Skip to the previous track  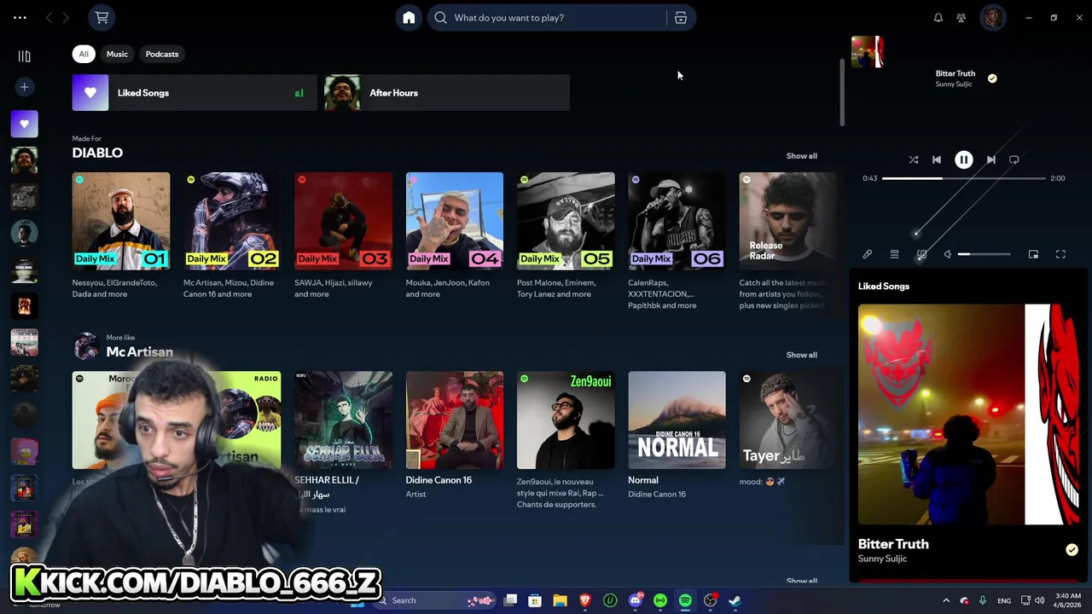click(x=937, y=159)
